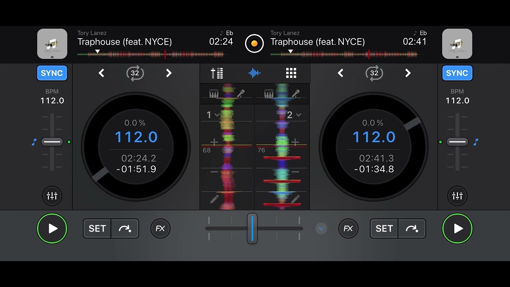Tap the deck 1 microphone icon
This screenshot has height=287, width=510.
241,94
